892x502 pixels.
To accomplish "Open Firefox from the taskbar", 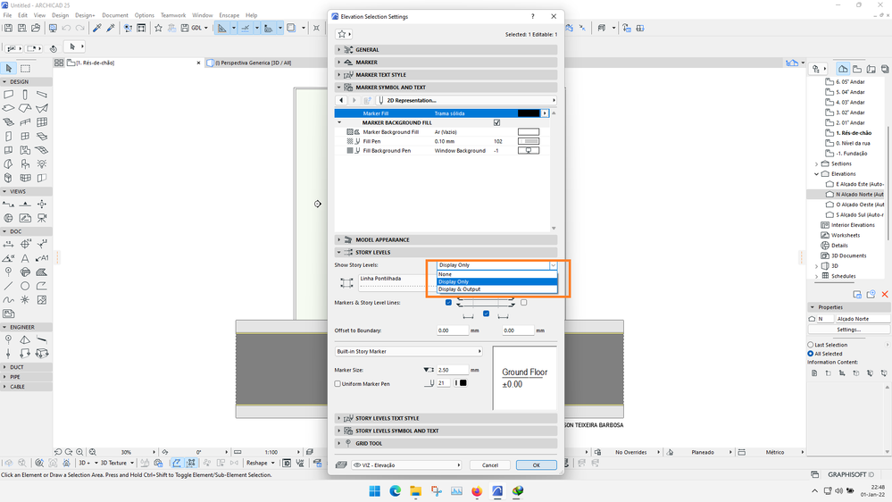I will pyautogui.click(x=477, y=490).
